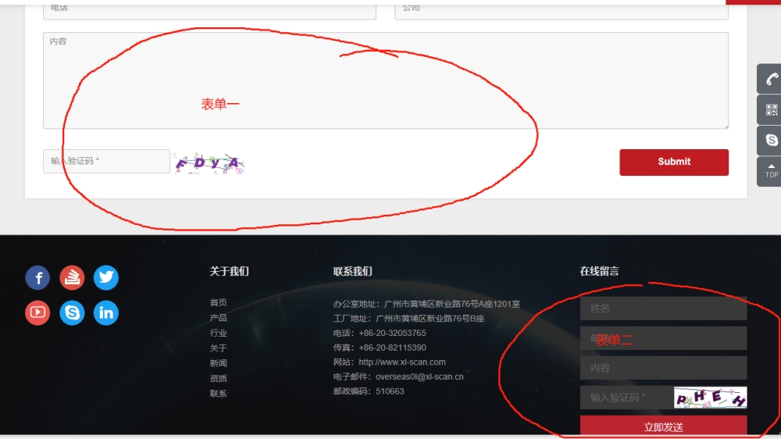This screenshot has height=439, width=781.
Task: Refresh the FDyA captcha image
Action: tap(209, 163)
